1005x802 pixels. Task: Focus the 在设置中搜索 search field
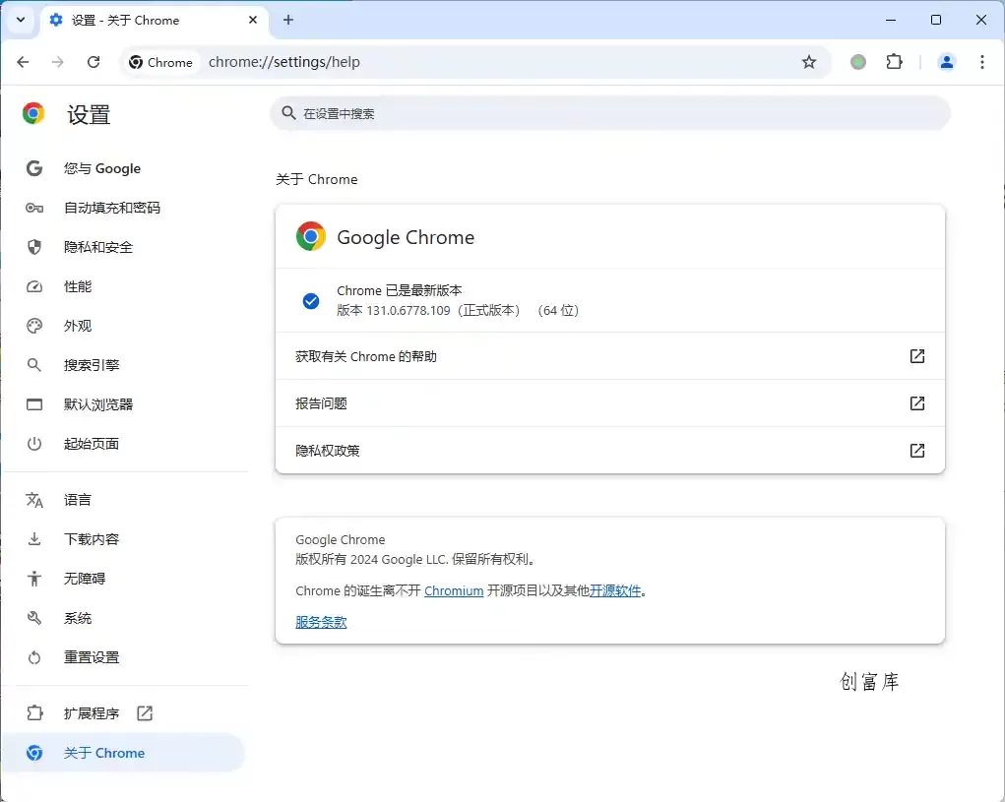coord(609,113)
